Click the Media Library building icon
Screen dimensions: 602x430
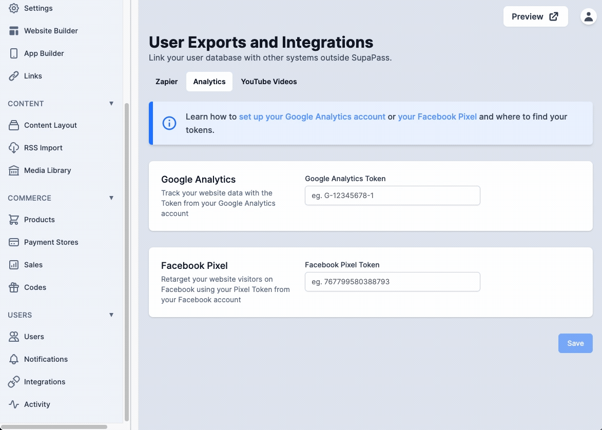click(14, 170)
